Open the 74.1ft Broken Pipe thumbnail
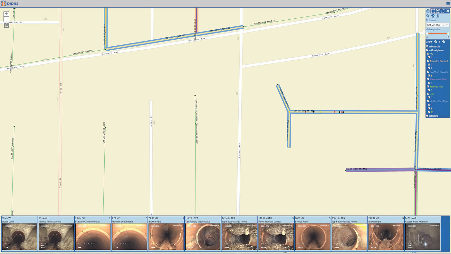451x254 pixels. tap(166, 237)
